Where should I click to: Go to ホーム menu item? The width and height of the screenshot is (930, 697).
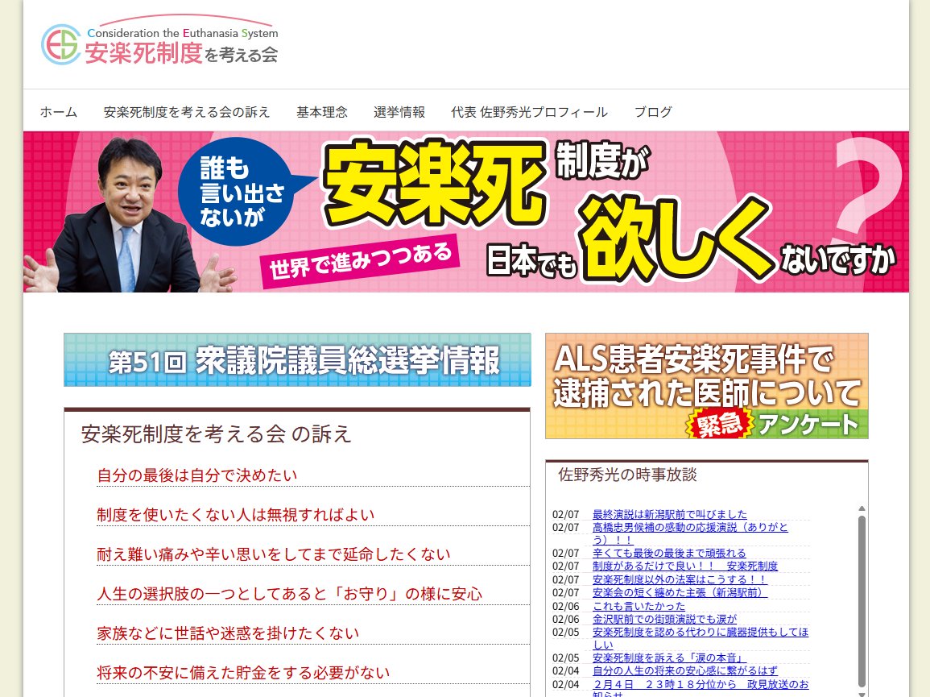[x=59, y=112]
